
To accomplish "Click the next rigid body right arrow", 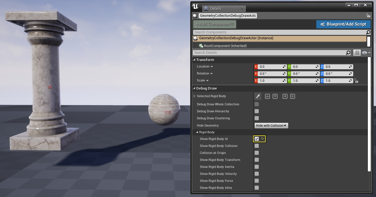I will (293, 96).
